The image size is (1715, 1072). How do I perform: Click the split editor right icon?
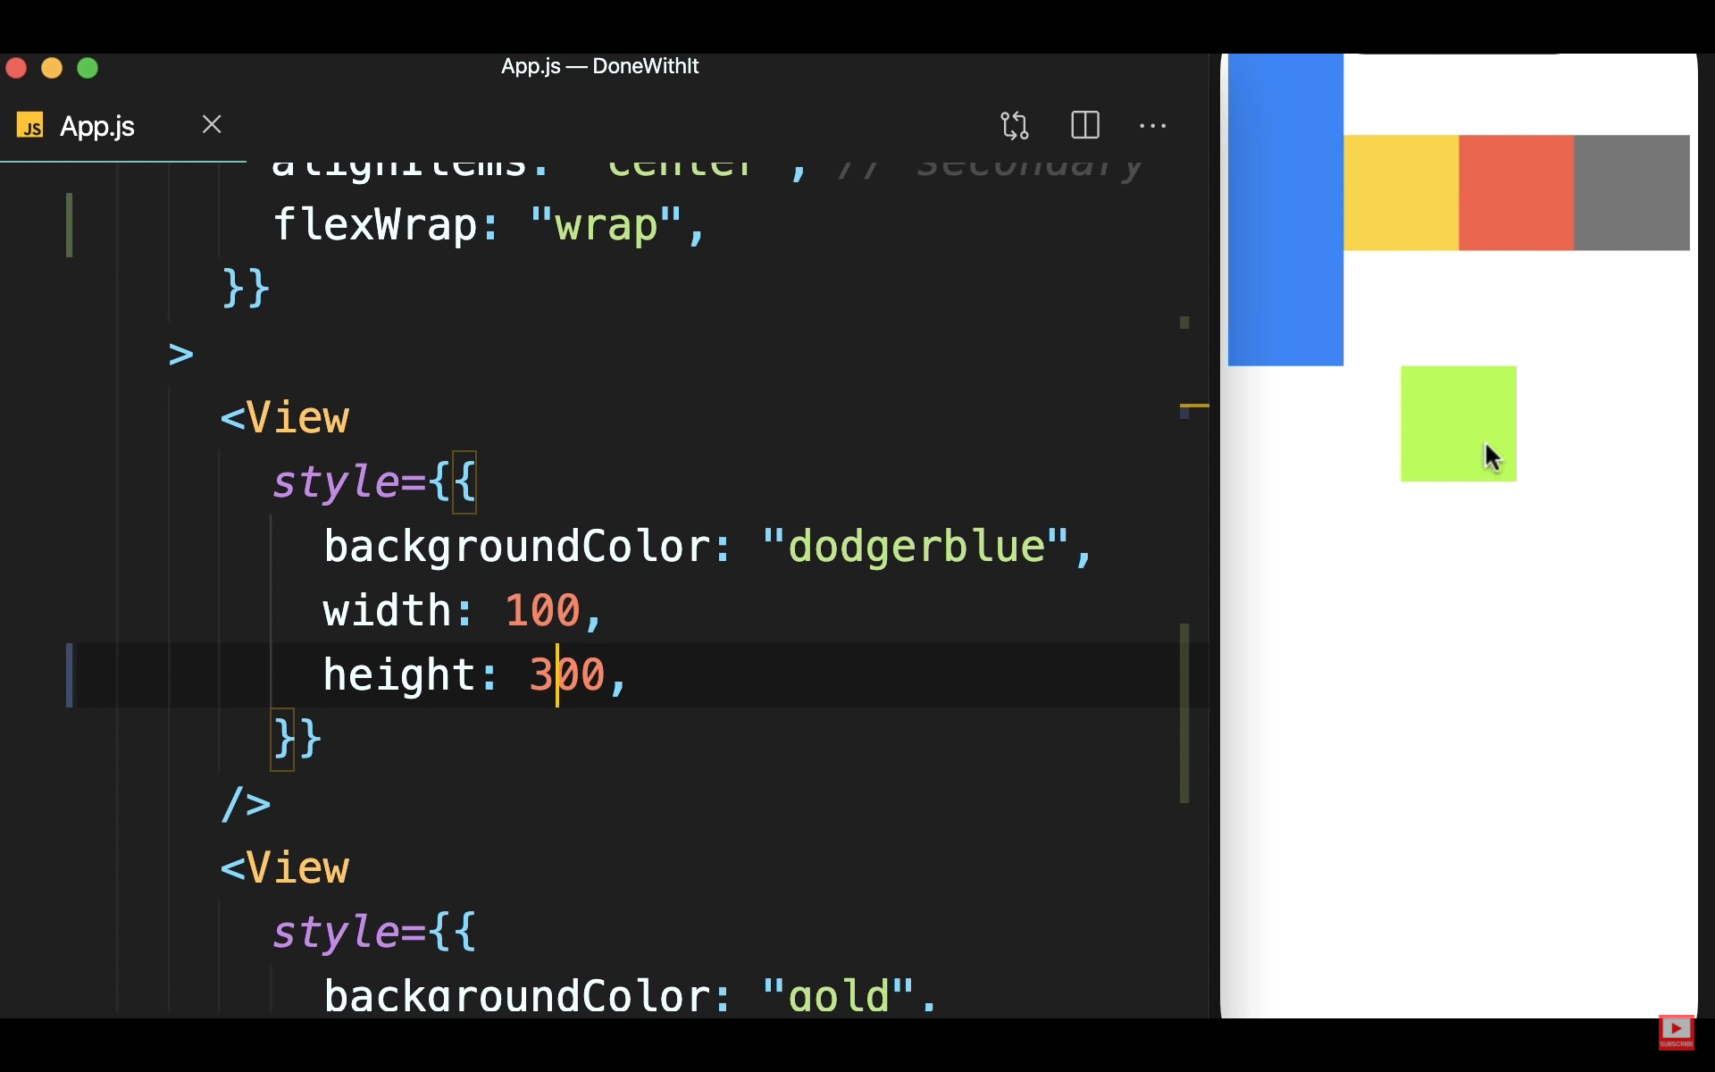coord(1084,125)
